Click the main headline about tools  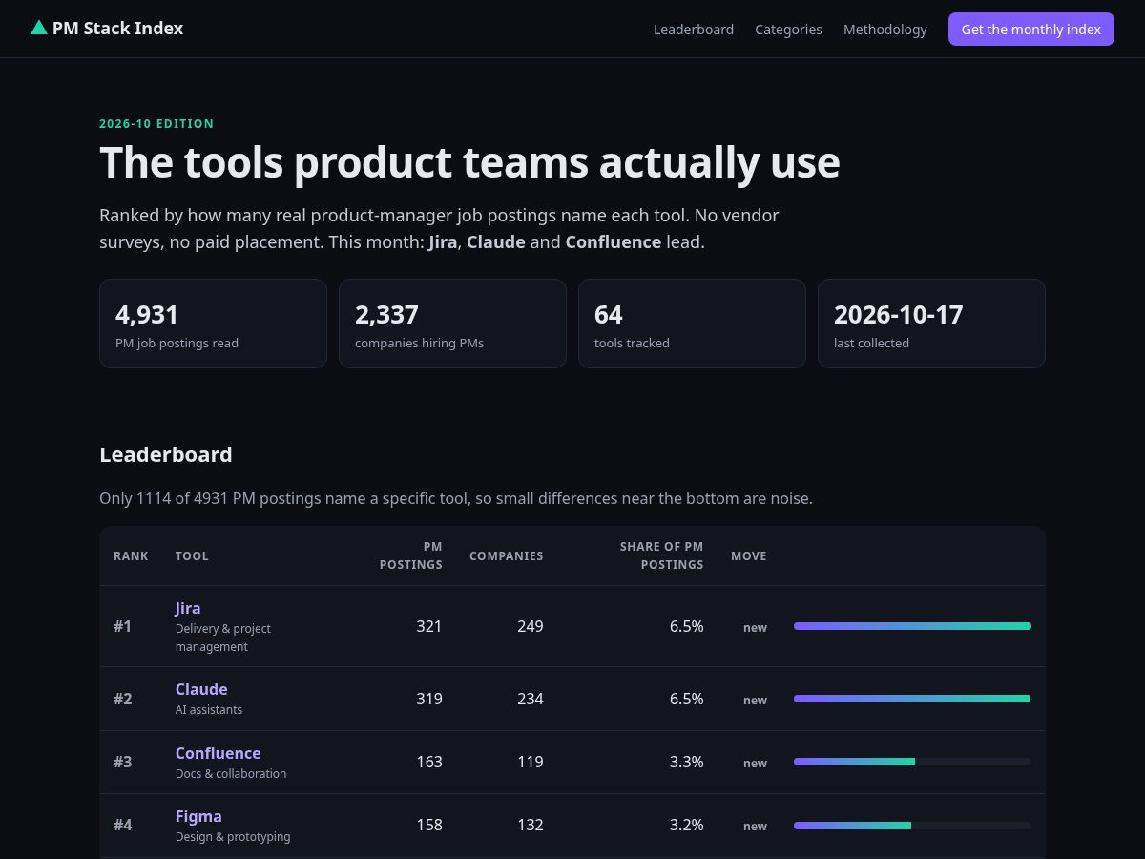tap(469, 162)
